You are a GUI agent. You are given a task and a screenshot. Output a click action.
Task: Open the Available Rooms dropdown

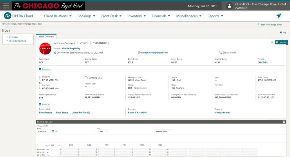[163, 131]
